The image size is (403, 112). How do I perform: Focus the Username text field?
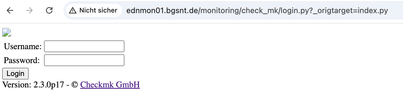pyautogui.click(x=84, y=46)
